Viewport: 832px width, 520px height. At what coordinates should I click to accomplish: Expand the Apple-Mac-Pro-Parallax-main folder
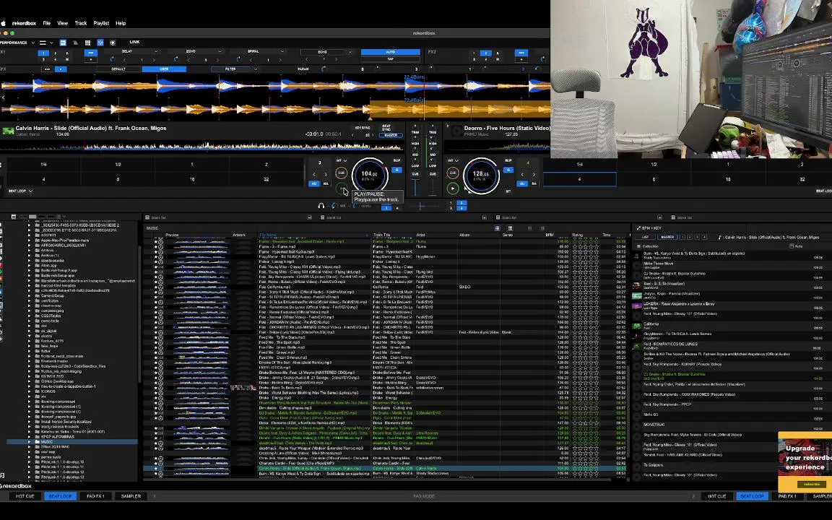(30, 240)
